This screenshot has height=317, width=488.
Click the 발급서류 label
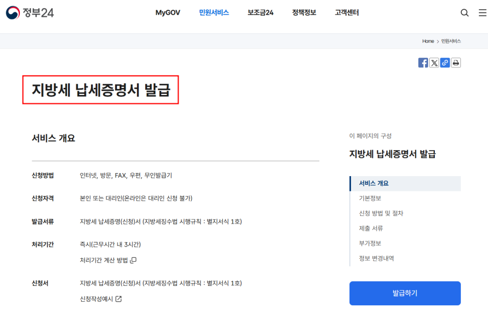42,222
